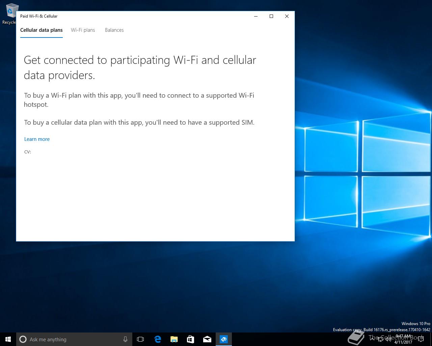The image size is (432, 346).
Task: Open the Windows Start menu
Action: [x=8, y=339]
